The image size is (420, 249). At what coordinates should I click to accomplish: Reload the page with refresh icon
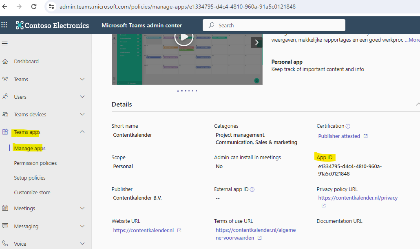tap(34, 7)
